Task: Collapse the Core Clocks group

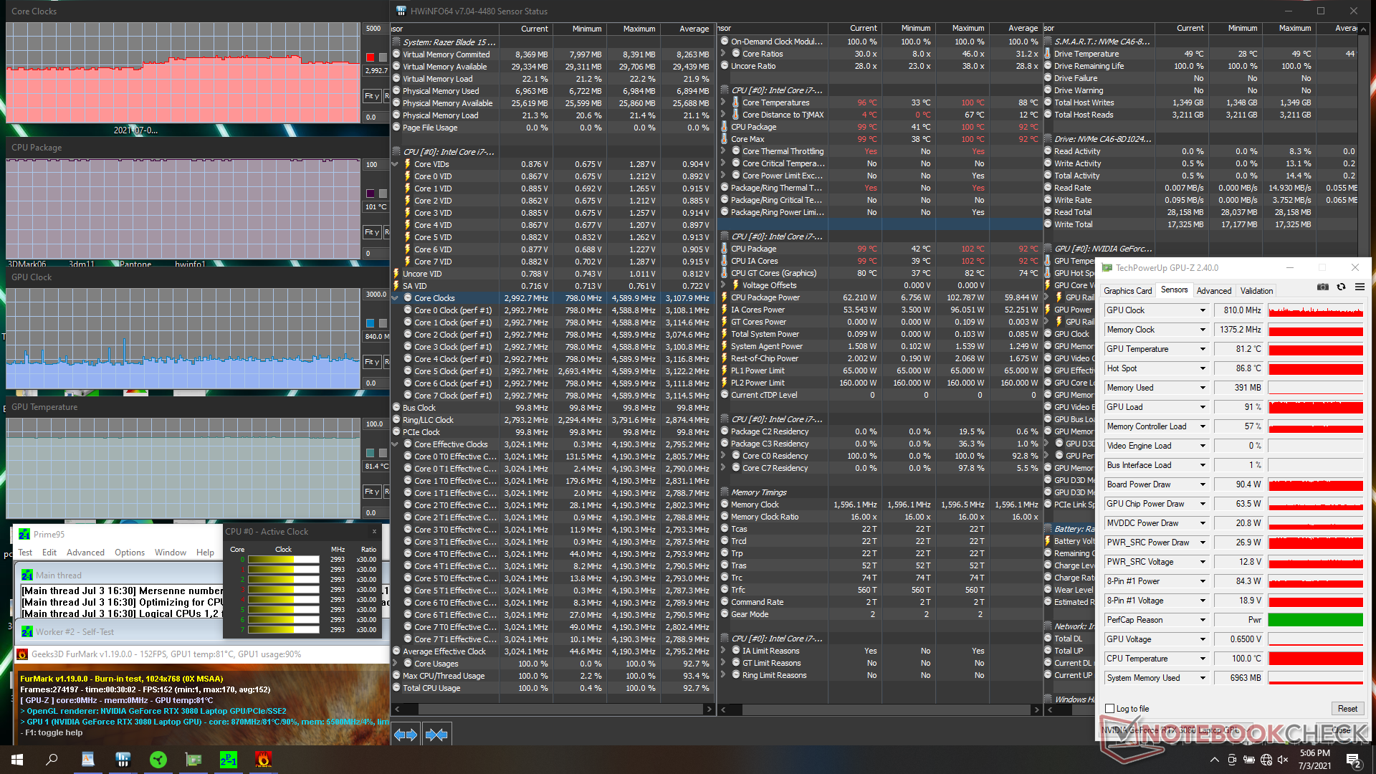Action: coord(395,298)
